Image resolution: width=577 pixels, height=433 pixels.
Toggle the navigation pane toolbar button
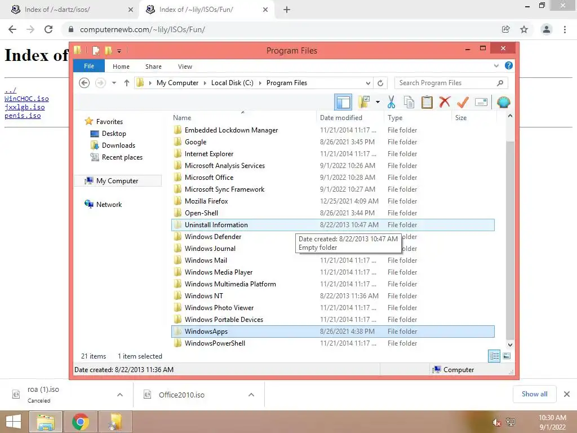click(x=343, y=102)
